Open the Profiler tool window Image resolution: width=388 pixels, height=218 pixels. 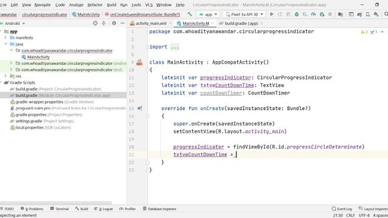pyautogui.click(x=127, y=209)
